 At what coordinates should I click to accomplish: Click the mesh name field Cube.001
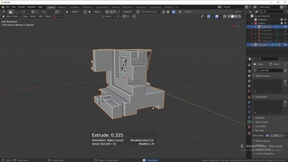click(271, 71)
